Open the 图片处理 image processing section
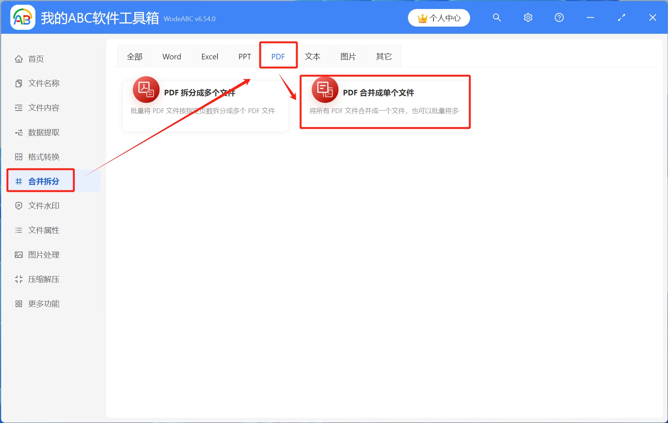 pyautogui.click(x=43, y=255)
